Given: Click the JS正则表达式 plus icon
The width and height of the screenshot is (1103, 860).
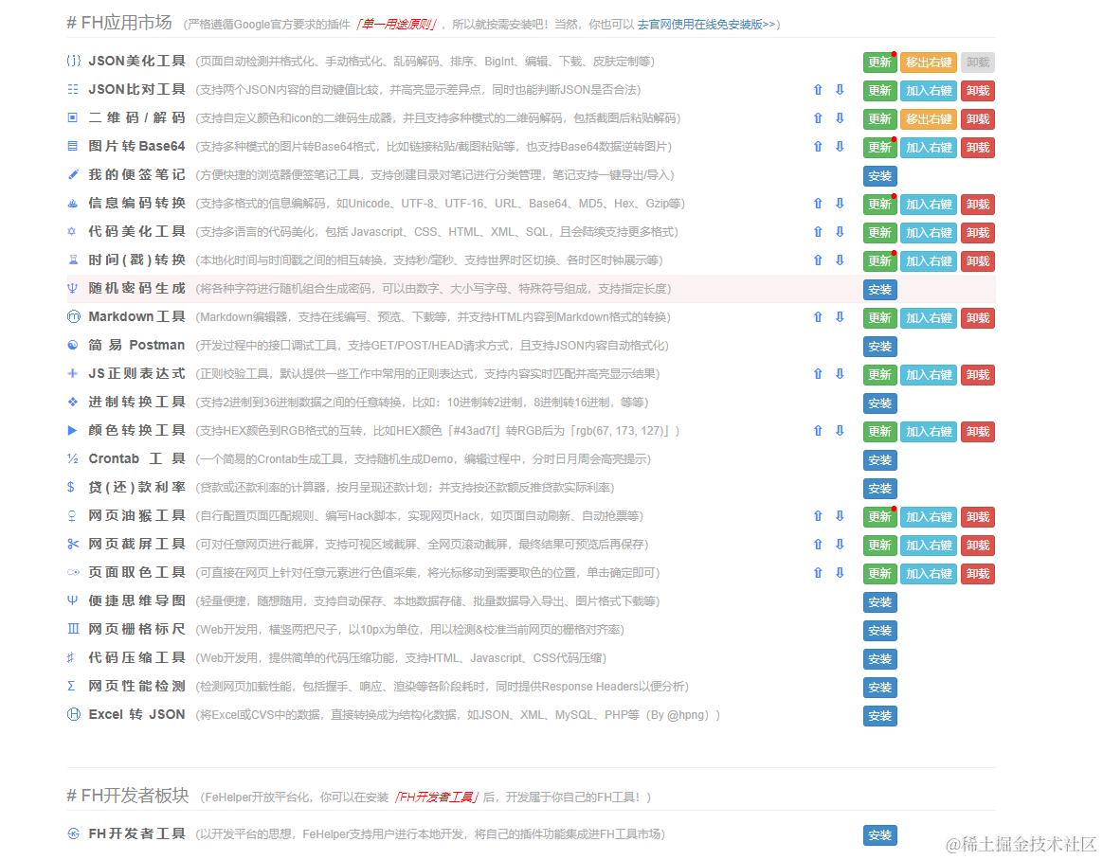Looking at the screenshot, I should [x=72, y=373].
